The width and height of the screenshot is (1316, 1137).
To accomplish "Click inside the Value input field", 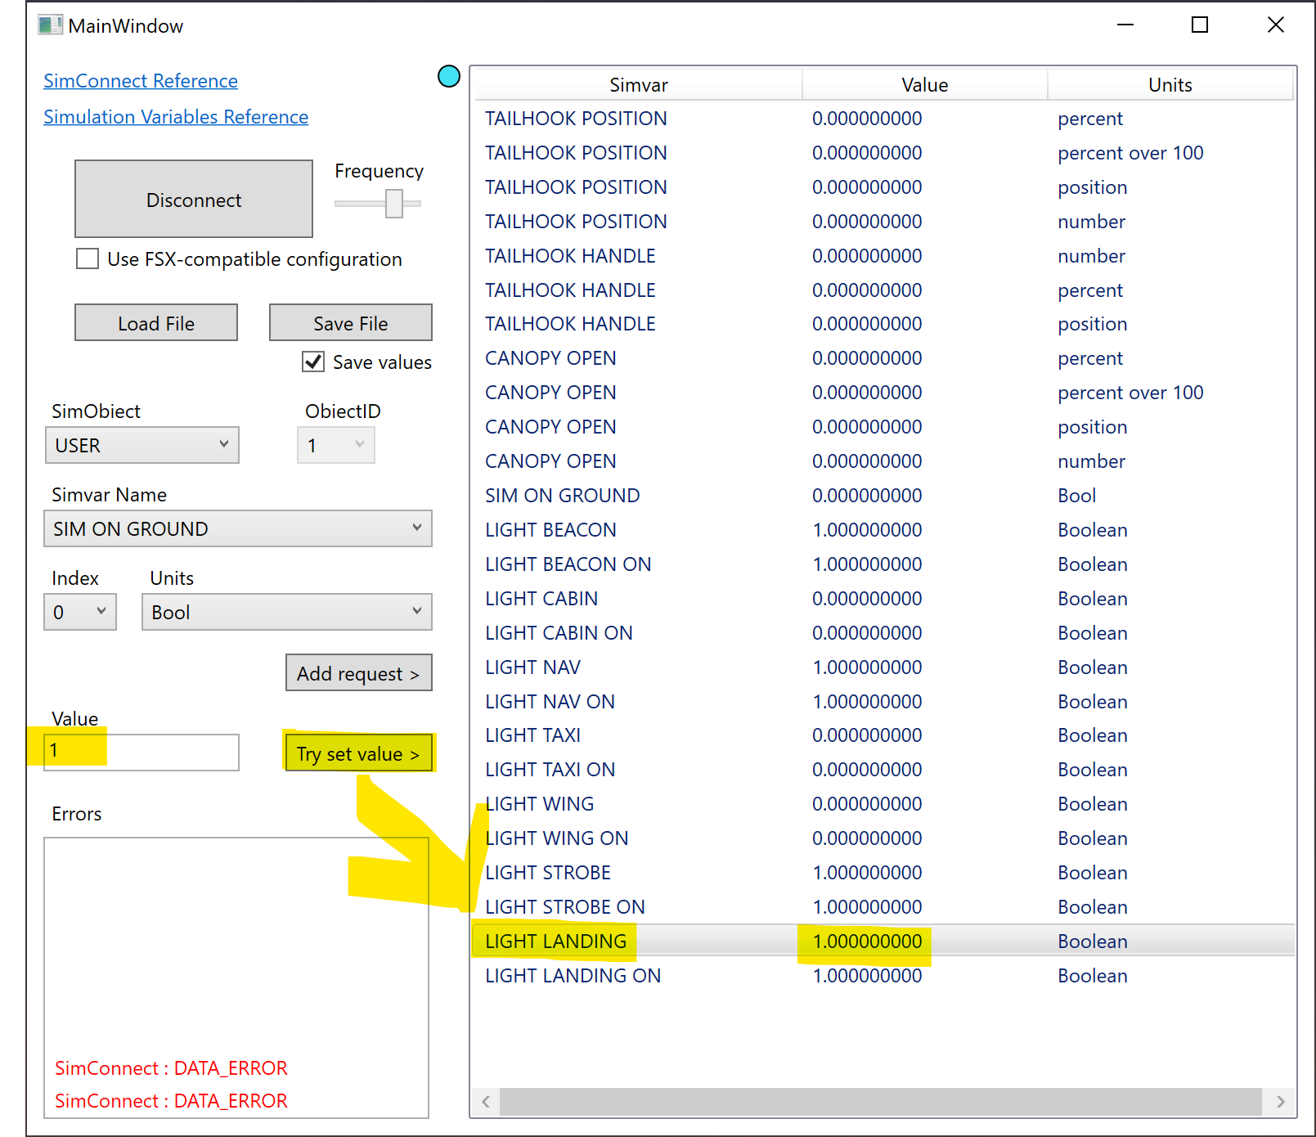I will pyautogui.click(x=141, y=752).
